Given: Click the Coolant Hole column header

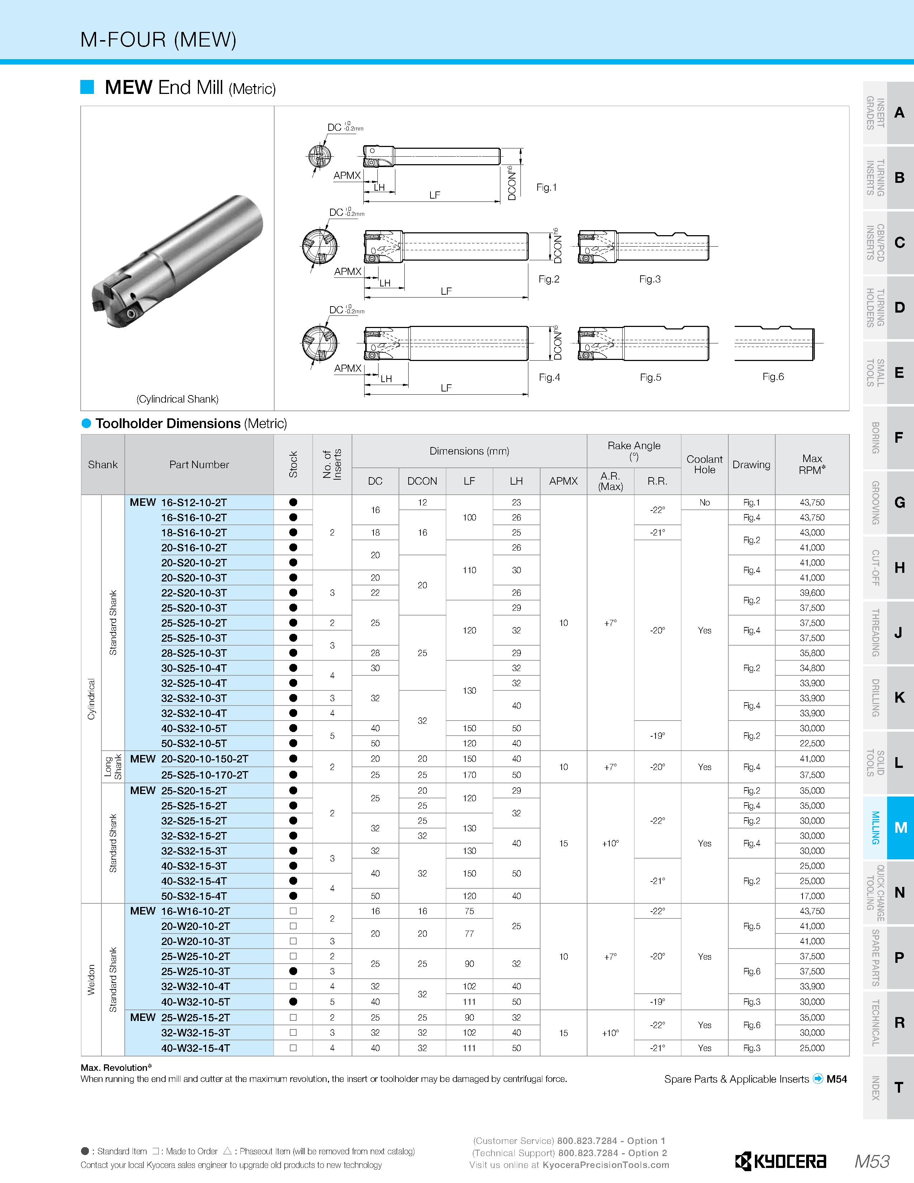Looking at the screenshot, I should pos(704,464).
